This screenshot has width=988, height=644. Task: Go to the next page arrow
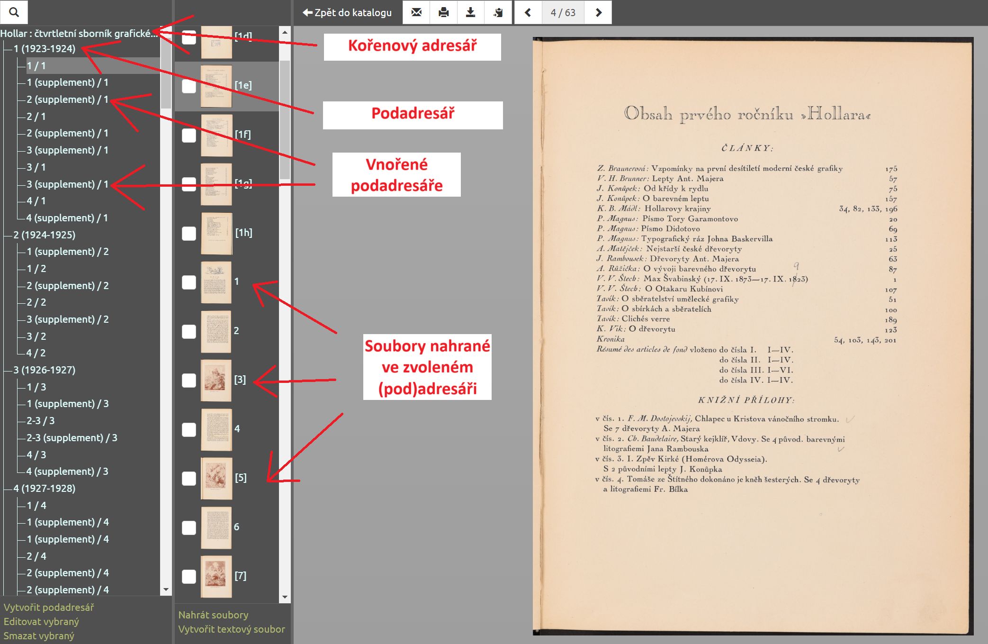tap(598, 12)
